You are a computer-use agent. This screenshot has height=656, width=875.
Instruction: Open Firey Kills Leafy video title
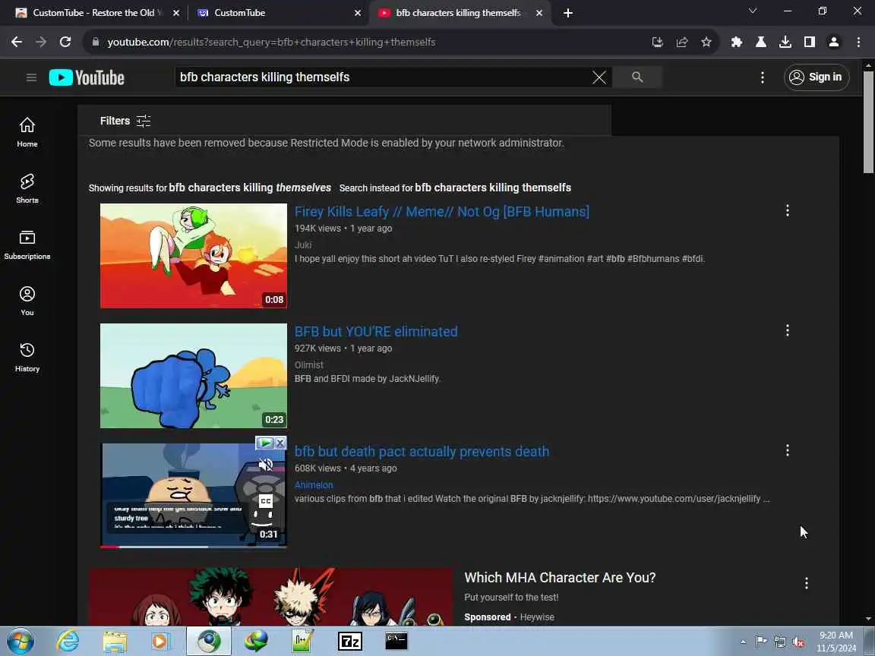coord(442,211)
